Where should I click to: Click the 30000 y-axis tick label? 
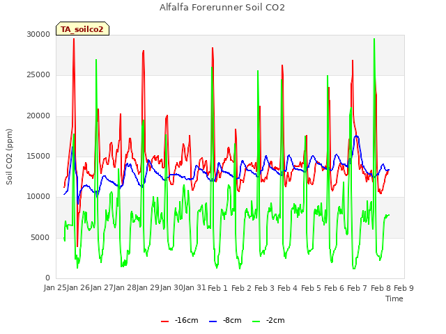tap(38, 34)
